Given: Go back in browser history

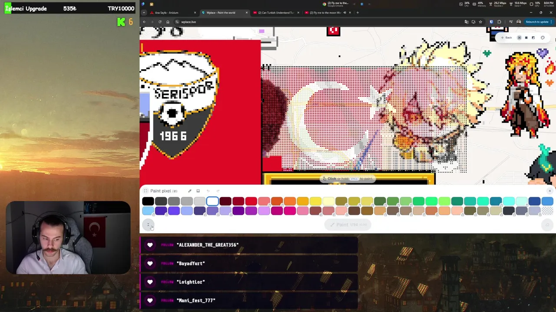Looking at the screenshot, I should tap(144, 22).
